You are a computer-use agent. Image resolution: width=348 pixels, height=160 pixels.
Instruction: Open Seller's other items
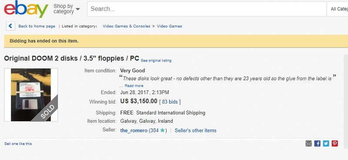(x=195, y=131)
